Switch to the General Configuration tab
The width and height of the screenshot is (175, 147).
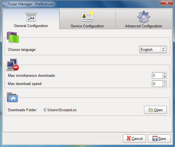coord(31,19)
